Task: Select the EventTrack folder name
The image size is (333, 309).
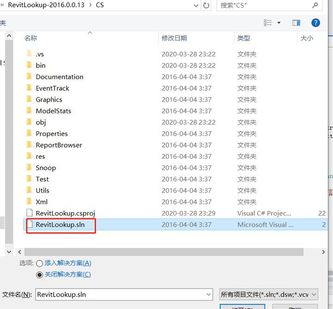Action: click(52, 88)
